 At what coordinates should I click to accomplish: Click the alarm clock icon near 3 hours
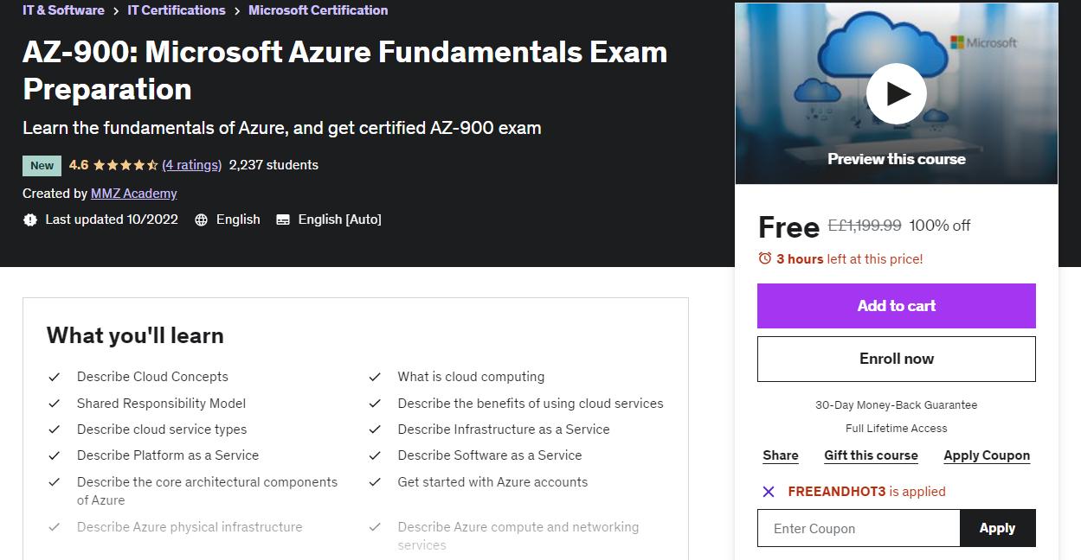tap(765, 258)
